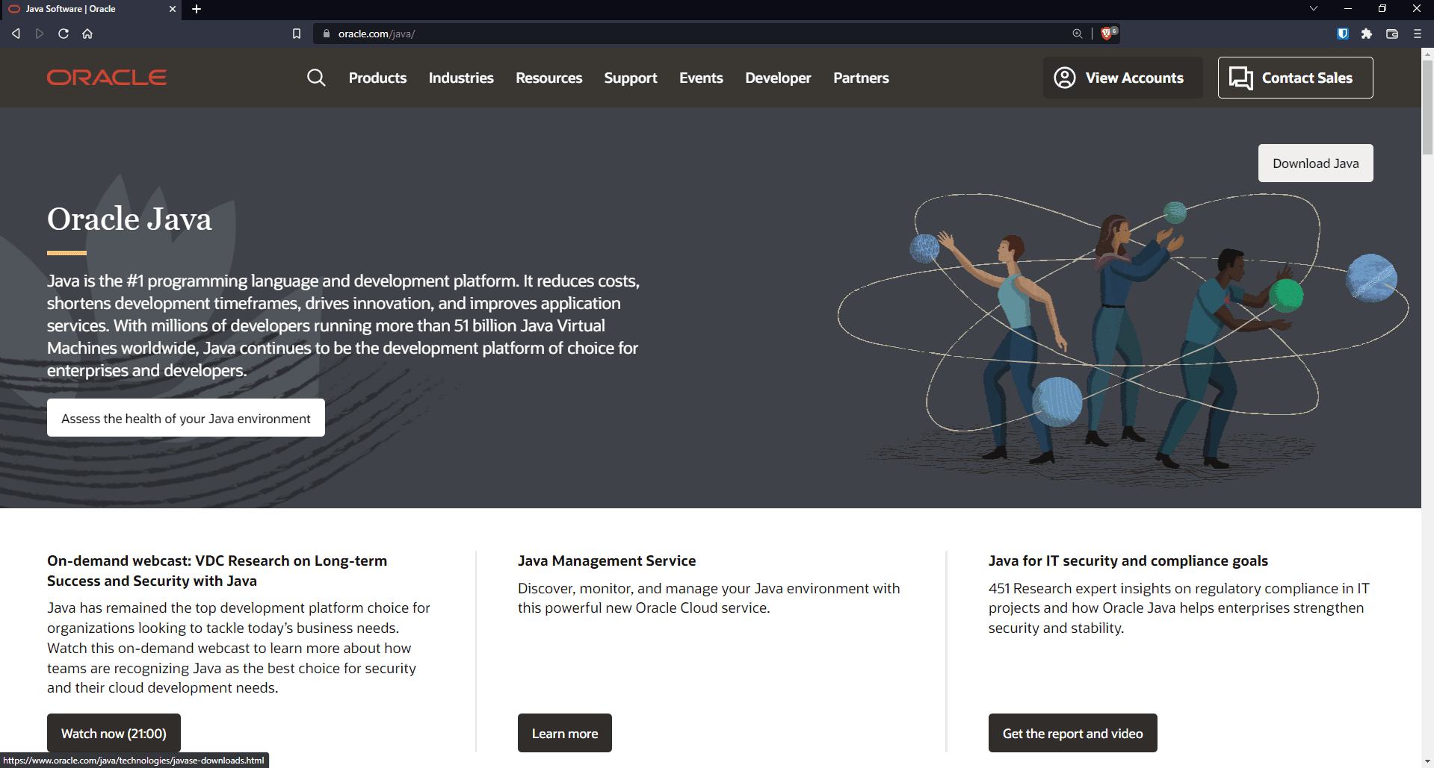Image resolution: width=1434 pixels, height=768 pixels.
Task: Close the Java Software tab
Action: click(x=173, y=9)
